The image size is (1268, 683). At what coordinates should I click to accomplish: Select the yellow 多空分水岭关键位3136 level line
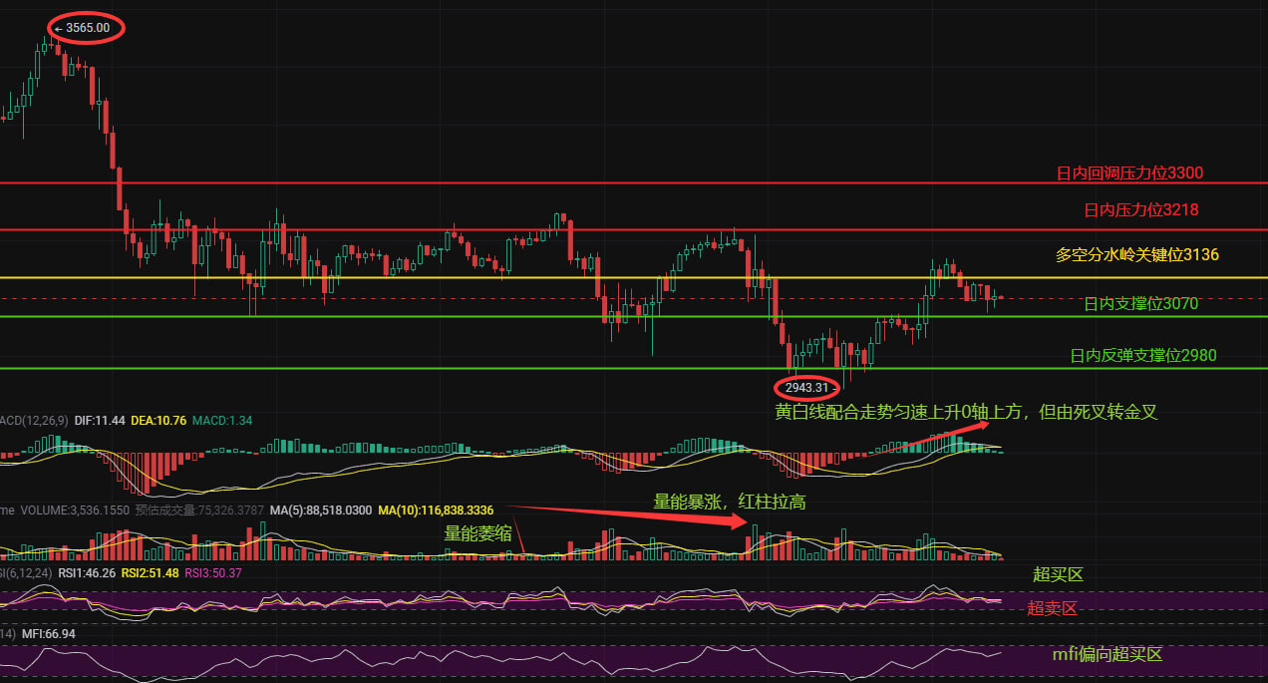1136,255
